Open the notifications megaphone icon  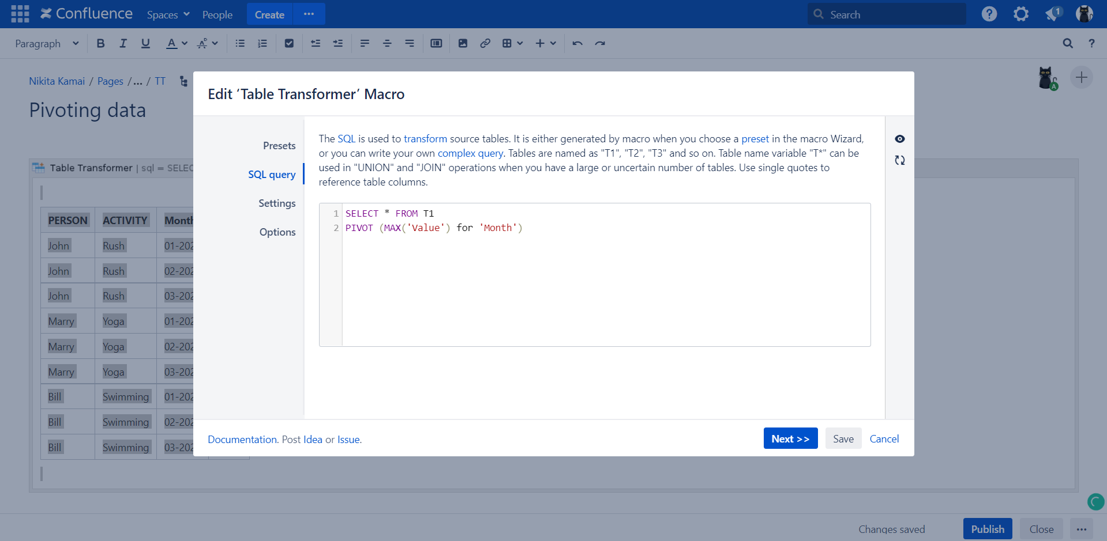click(1053, 14)
